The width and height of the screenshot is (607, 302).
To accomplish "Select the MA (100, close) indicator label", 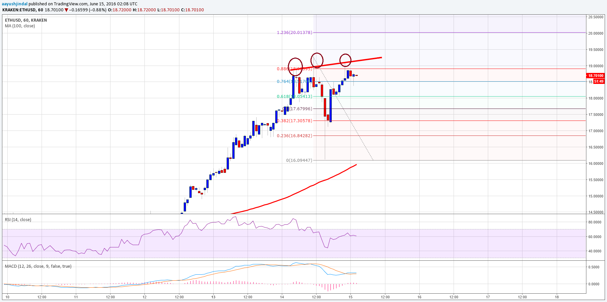I will (20, 26).
